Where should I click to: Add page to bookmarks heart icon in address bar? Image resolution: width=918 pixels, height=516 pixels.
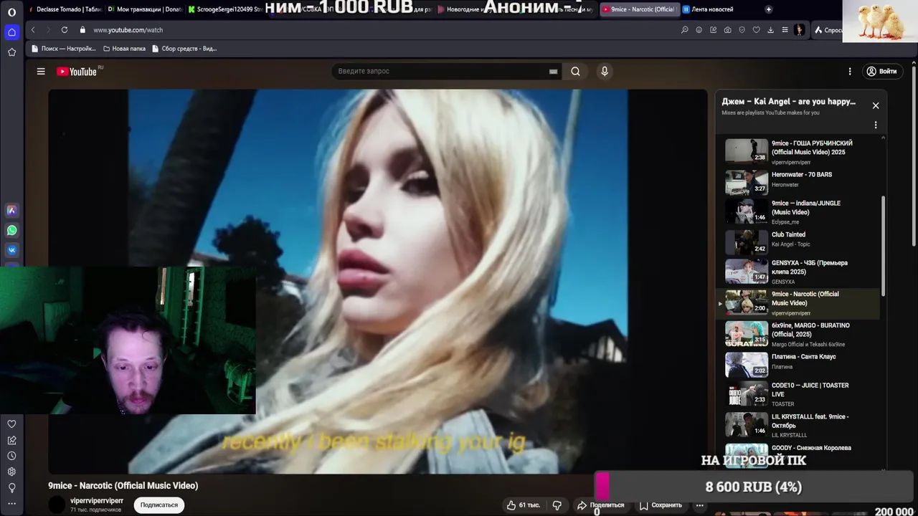(756, 30)
